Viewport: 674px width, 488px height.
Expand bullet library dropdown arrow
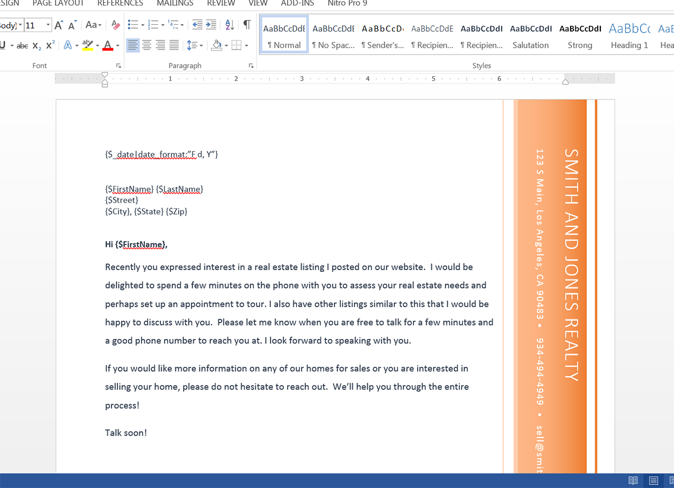143,25
